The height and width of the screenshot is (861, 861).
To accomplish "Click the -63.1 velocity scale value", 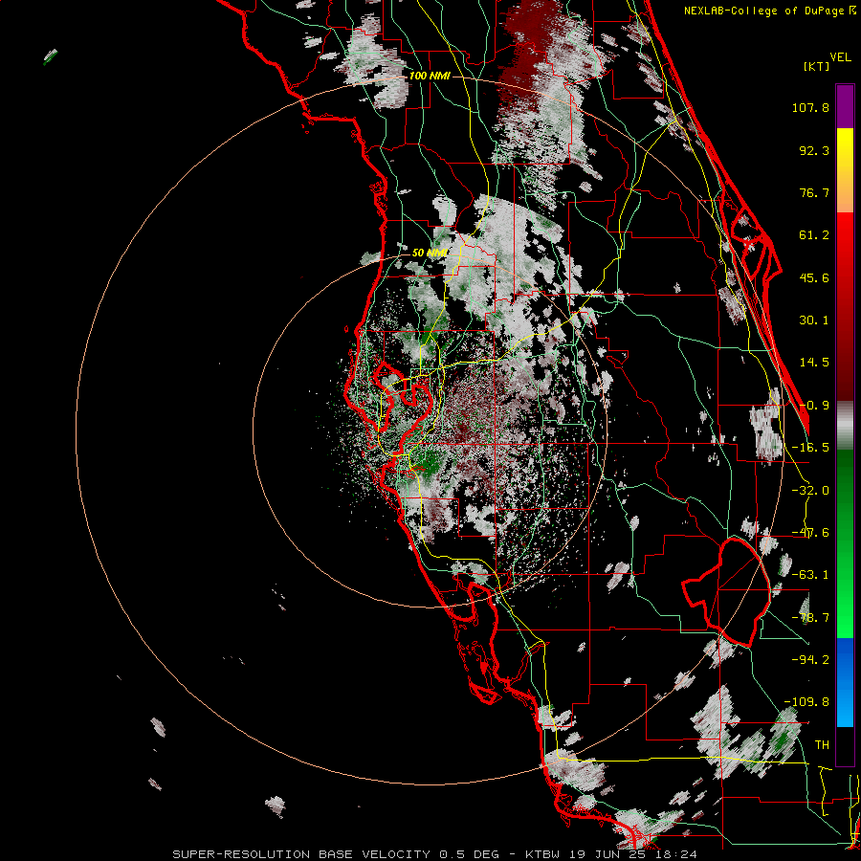I will pos(810,575).
